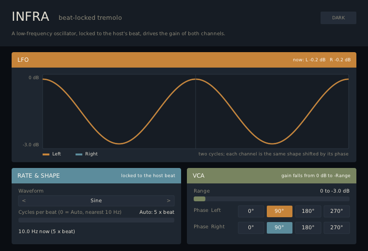Viewport: 368px width, 251px height.
Task: Click the RATE & SHAPE panel header
Action: pos(96,176)
